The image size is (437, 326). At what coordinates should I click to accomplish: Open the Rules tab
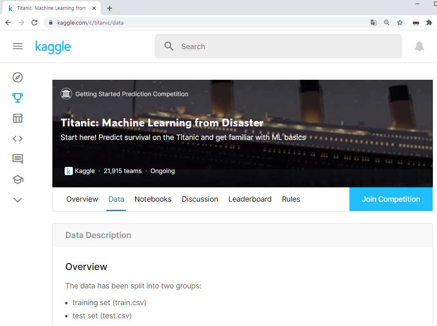click(x=291, y=199)
